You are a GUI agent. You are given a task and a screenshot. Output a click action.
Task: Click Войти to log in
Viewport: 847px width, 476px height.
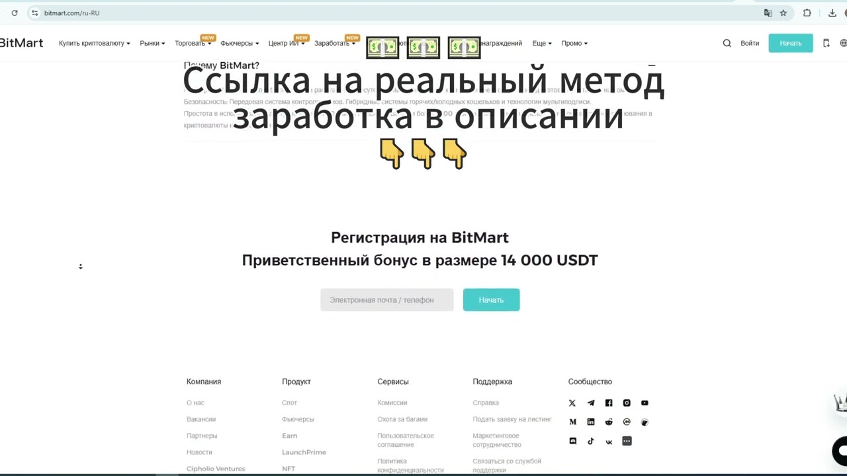tap(750, 43)
